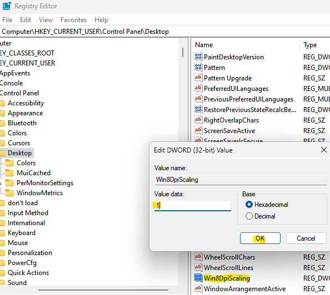Select the Control Panel key
The height and width of the screenshot is (295, 330).
click(x=19, y=93)
